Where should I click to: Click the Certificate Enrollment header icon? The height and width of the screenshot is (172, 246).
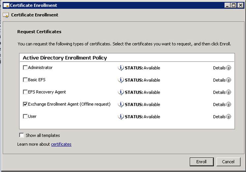click(x=6, y=15)
